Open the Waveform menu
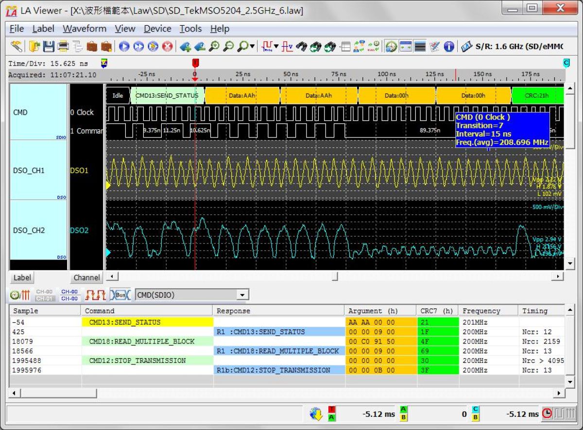The image size is (583, 430). coord(85,29)
